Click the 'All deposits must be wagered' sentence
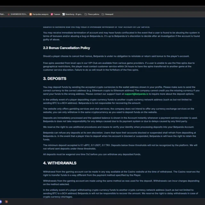 (x=92, y=154)
